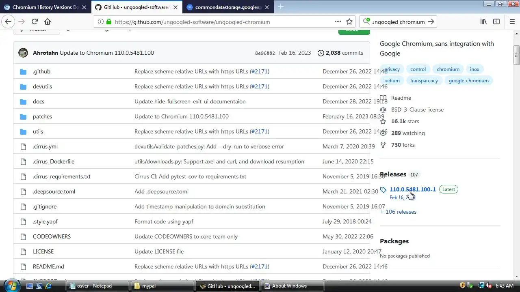Viewport: 520px width, 292px height.
Task: Submit search with the arrow button
Action: tap(431, 22)
